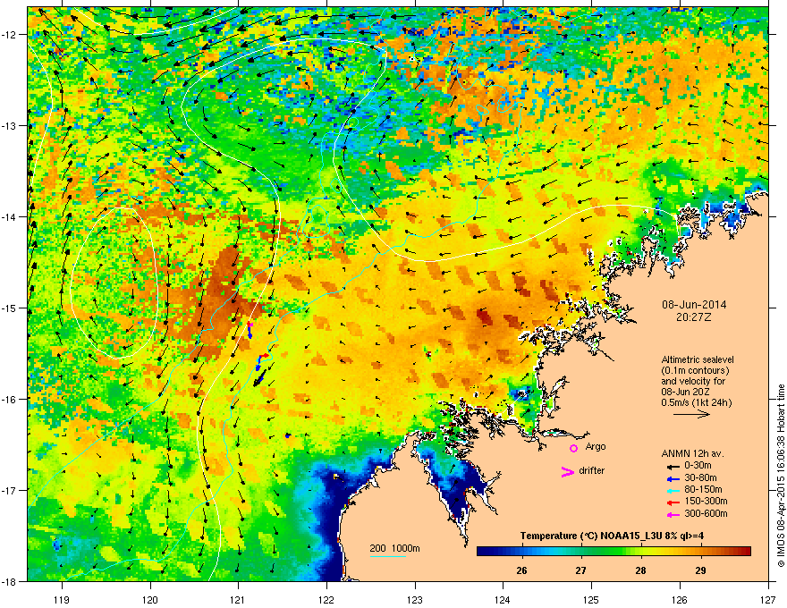
Task: Click the 'drifter' legend label
Action: coord(592,470)
